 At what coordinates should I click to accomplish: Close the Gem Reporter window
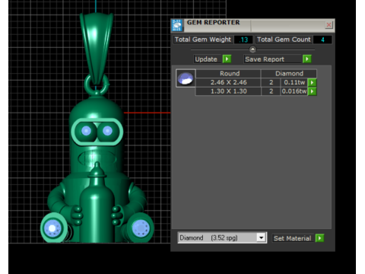click(x=328, y=25)
